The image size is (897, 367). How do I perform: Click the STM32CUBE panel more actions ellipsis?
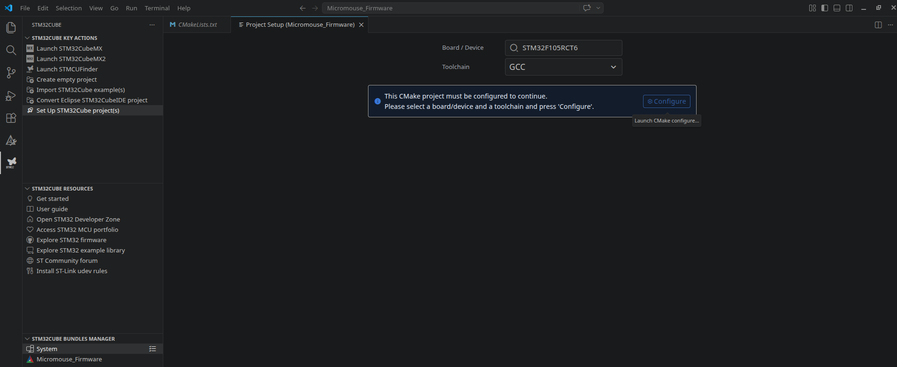coord(152,25)
